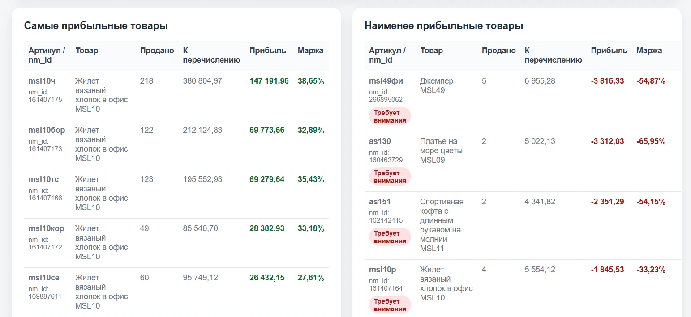Click the 'Наименее прибыльные товары' heading
The image size is (691, 317).
[x=444, y=26]
